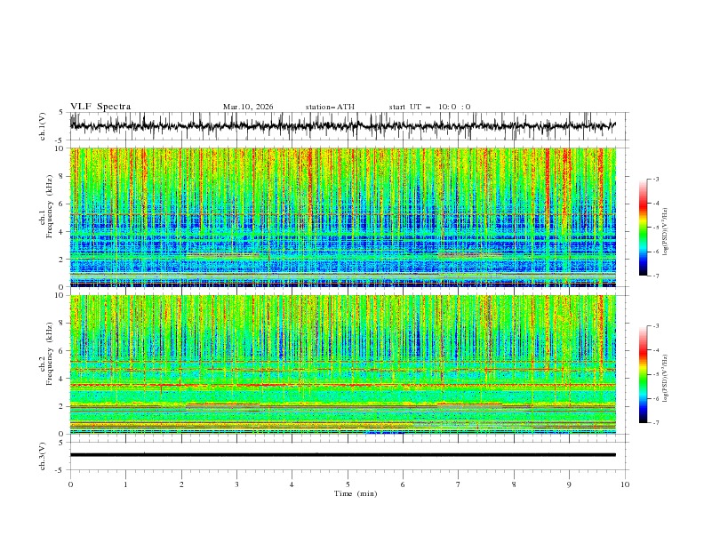Click the ch.3 flat black voltage trace
704x544 pixels.
(342, 455)
